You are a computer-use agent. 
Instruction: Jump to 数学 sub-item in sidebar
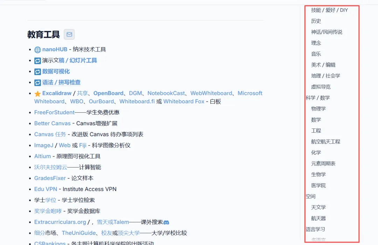[316, 120]
